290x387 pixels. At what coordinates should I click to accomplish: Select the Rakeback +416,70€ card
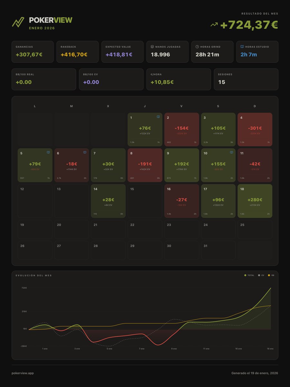point(77,52)
